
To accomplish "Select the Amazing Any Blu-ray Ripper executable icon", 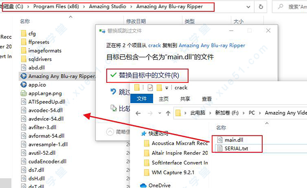I will click(24, 76).
